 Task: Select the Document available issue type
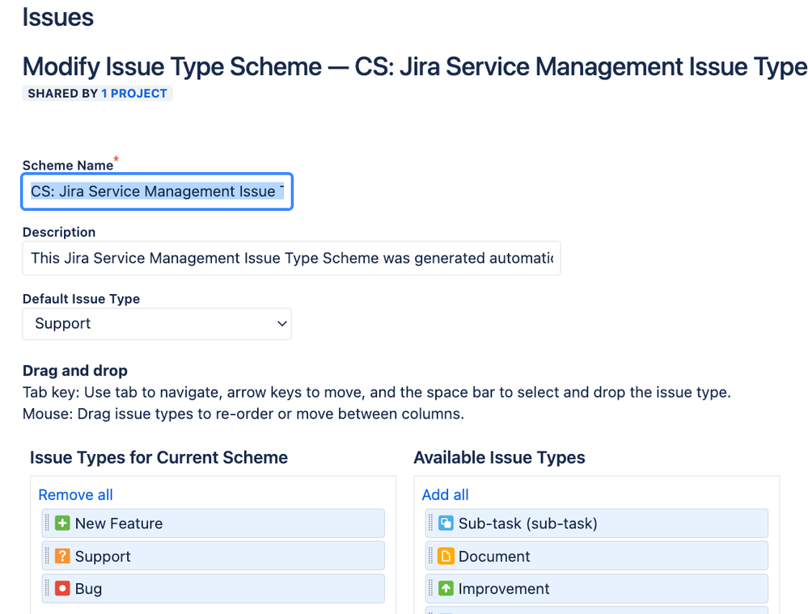coord(596,556)
